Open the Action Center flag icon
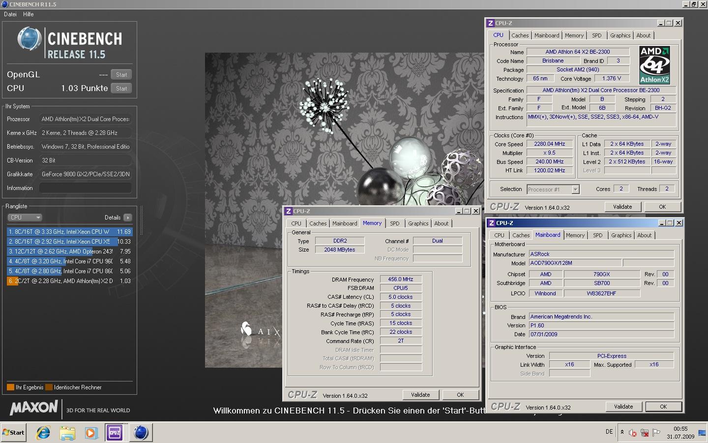This screenshot has width=708, height=443. point(656,433)
